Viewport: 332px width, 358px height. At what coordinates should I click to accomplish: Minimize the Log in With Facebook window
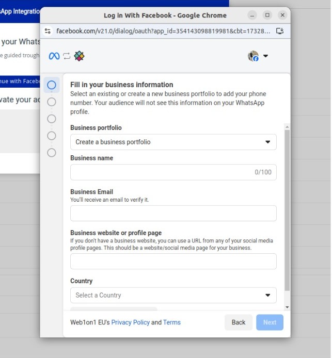[252, 15]
